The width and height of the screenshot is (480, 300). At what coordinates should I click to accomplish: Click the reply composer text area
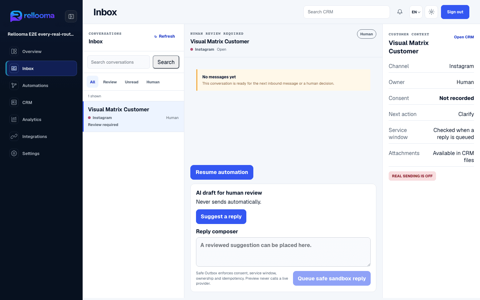coord(283,252)
